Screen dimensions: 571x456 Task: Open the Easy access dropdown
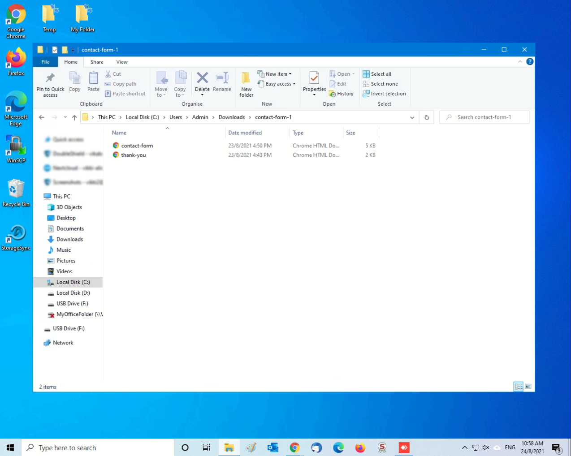(277, 84)
